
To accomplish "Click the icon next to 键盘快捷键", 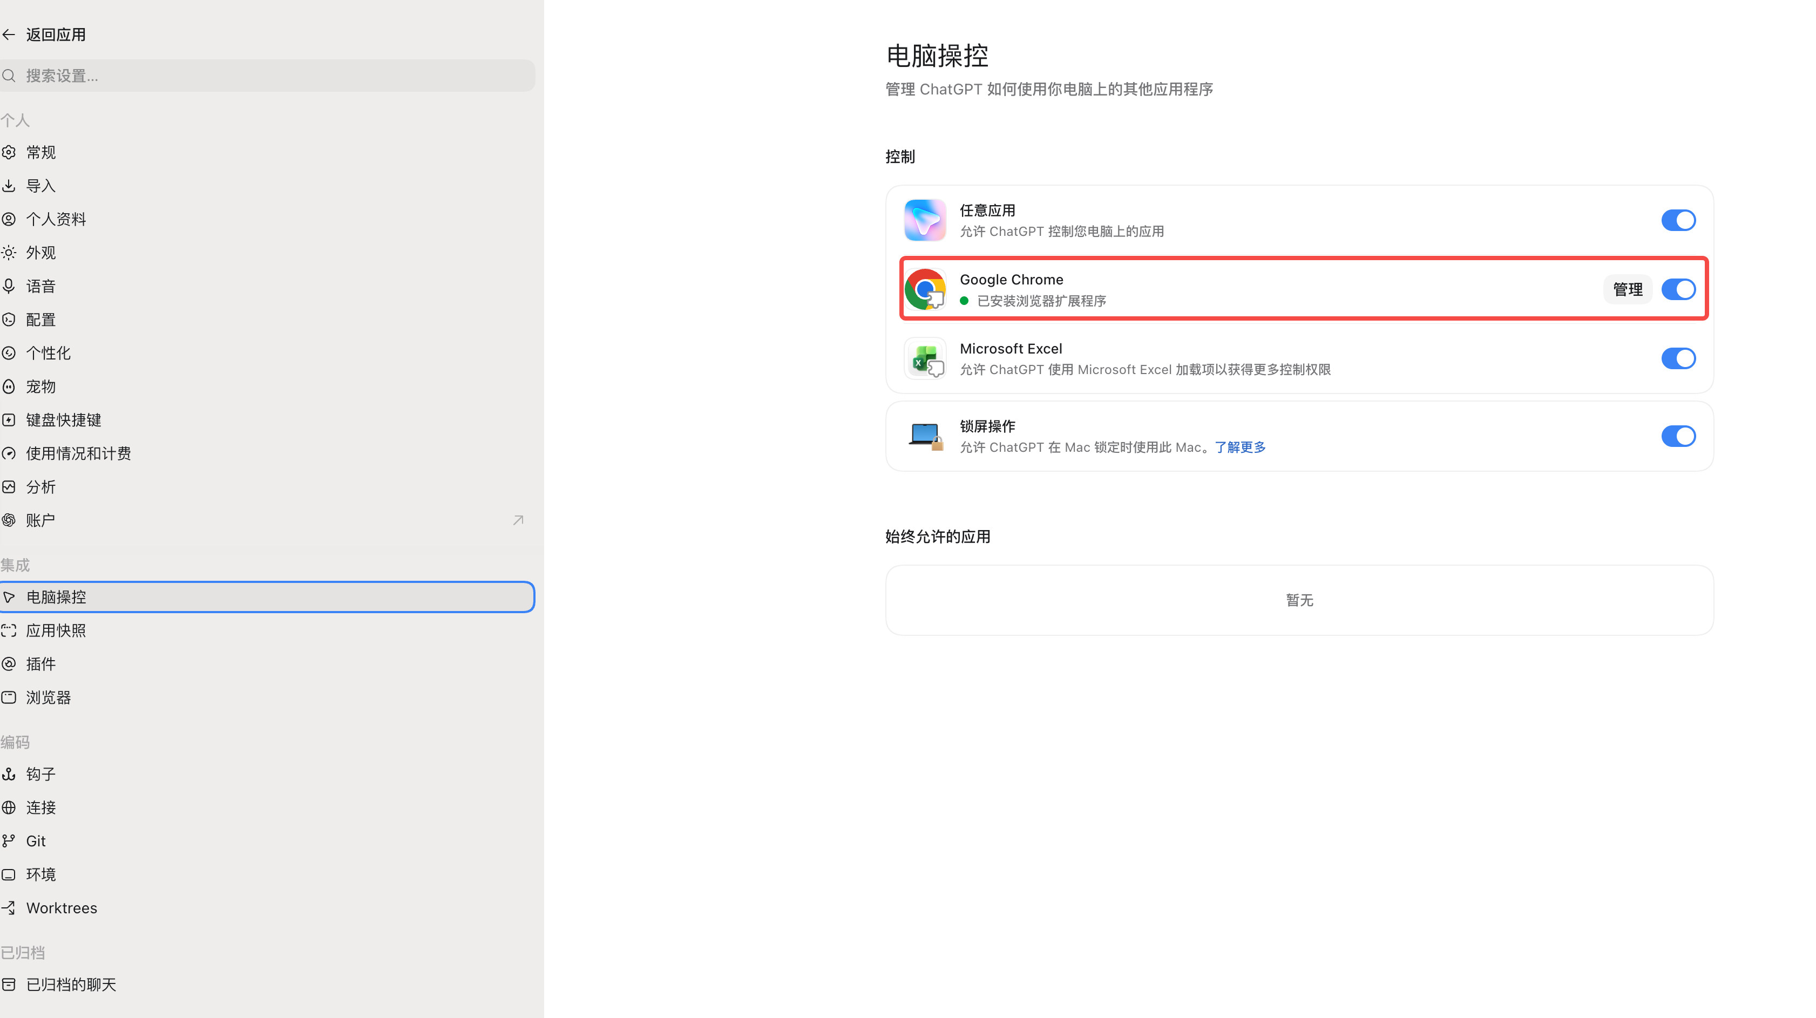I will 9,420.
